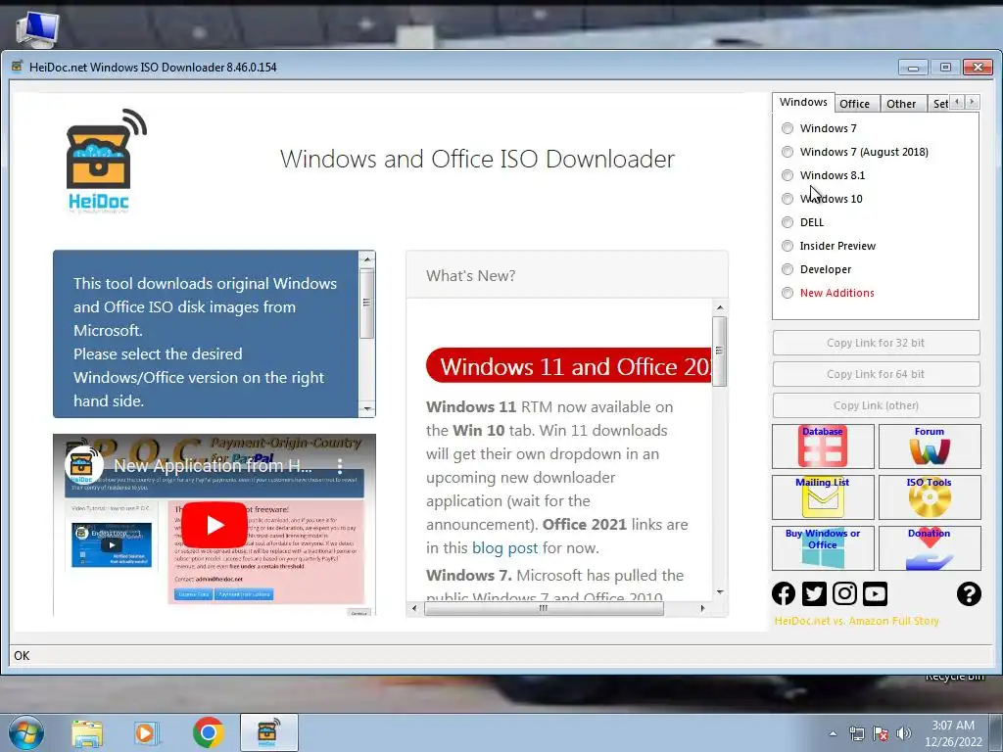
Task: Follow the blog post link
Action: pos(504,548)
